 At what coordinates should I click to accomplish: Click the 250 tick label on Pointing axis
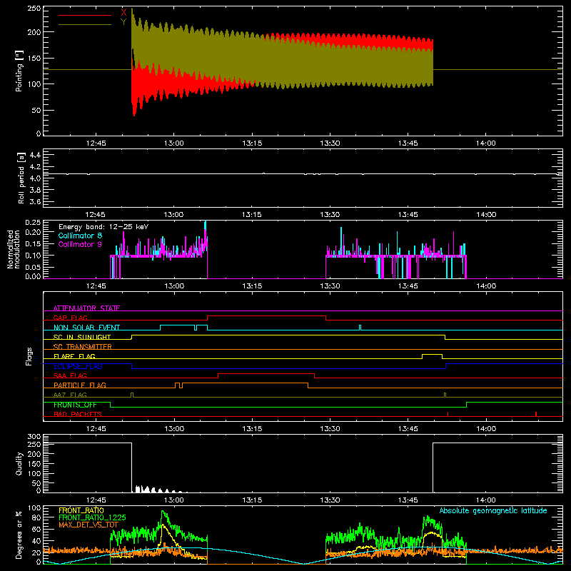pos(34,9)
